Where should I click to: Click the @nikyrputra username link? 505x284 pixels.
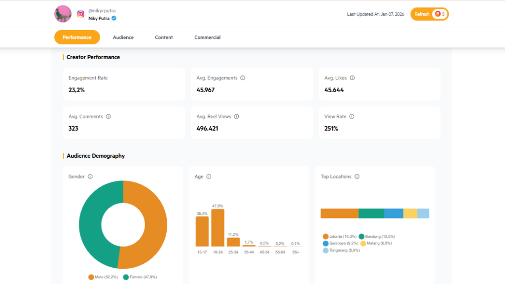point(102,11)
